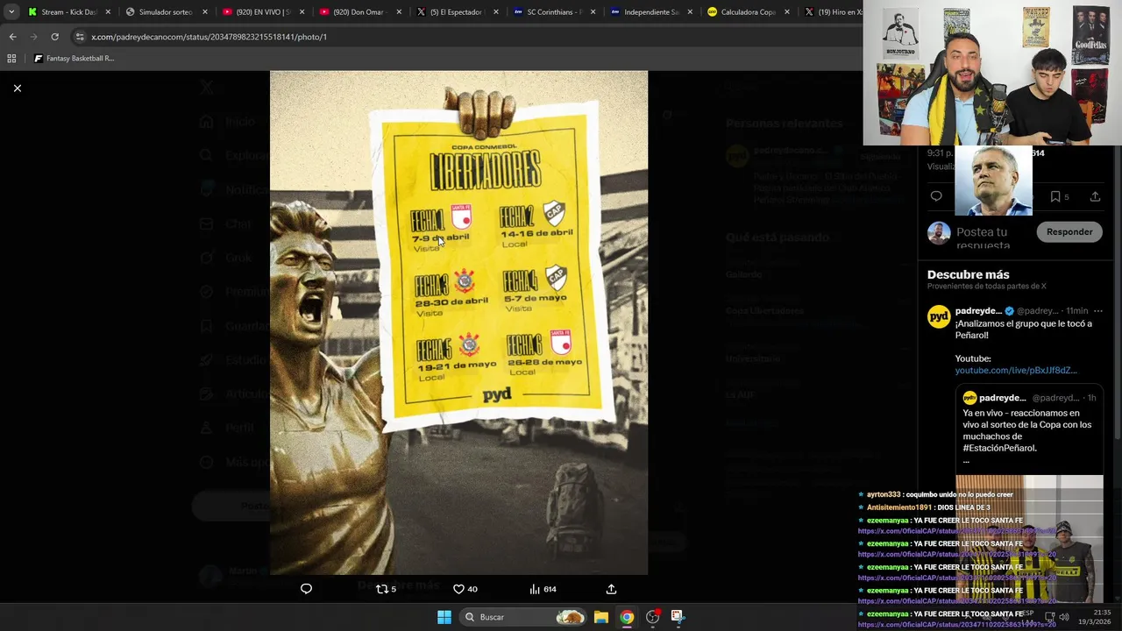This screenshot has height=631, width=1122.
Task: Open Windows Start menu
Action: 444,617
